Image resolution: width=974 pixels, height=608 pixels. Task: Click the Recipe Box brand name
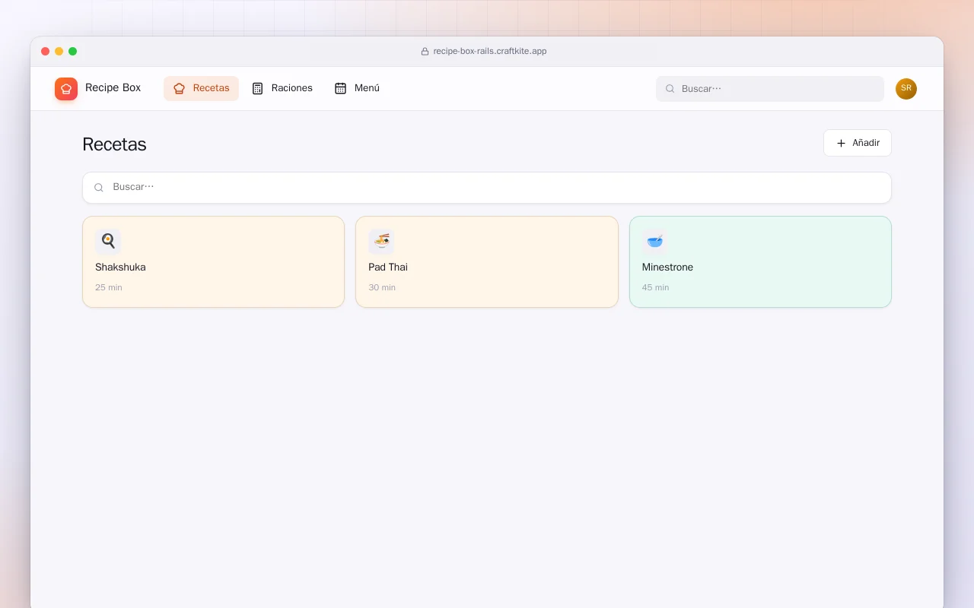coord(113,88)
